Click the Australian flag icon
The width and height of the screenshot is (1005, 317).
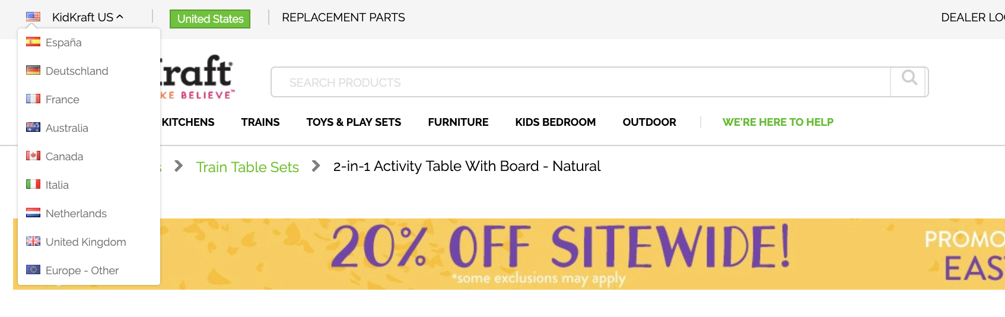tap(33, 128)
